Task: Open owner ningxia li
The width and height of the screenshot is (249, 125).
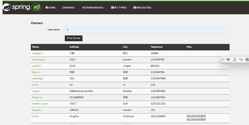Action: click(37, 53)
